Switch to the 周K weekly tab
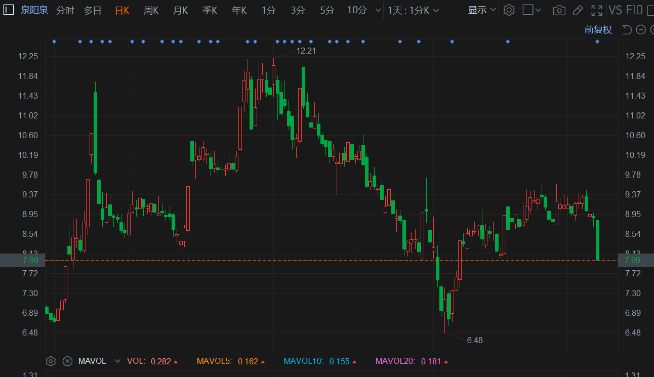The height and width of the screenshot is (377, 654). (x=151, y=10)
